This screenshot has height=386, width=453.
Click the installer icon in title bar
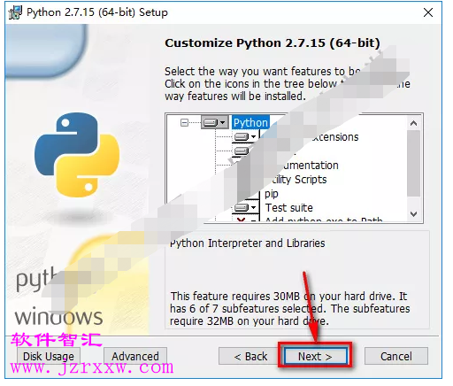[15, 12]
